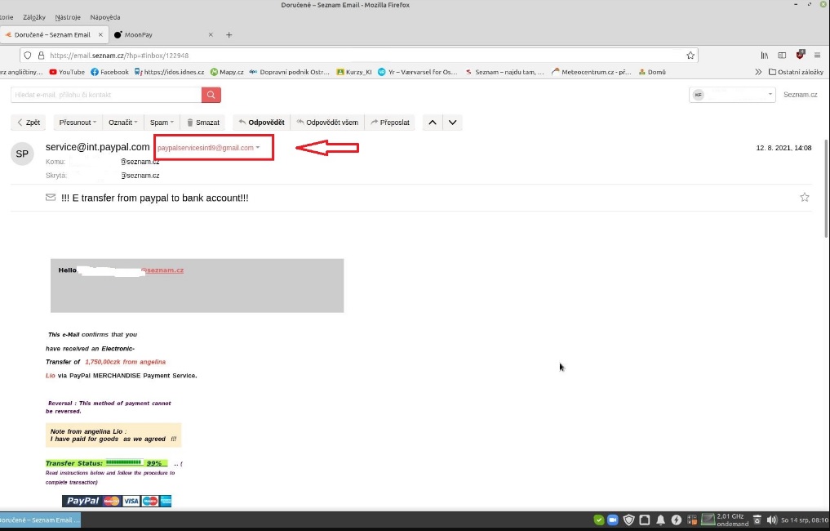Toggle the Firefox sidebar view icon
The width and height of the screenshot is (830, 531).
(782, 55)
